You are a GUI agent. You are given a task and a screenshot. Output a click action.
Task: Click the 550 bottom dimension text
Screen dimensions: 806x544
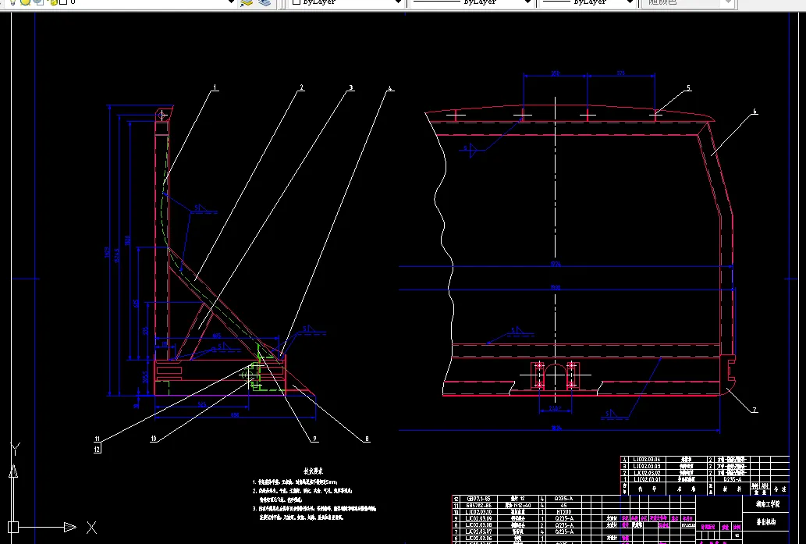point(235,414)
